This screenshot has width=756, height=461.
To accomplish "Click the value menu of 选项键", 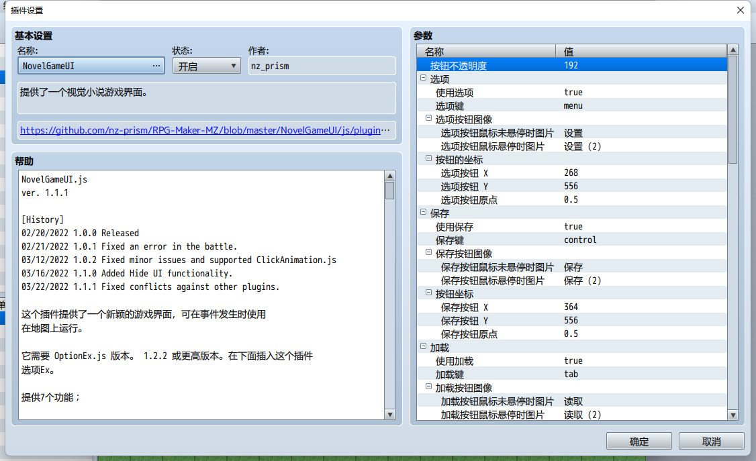I will pos(573,105).
